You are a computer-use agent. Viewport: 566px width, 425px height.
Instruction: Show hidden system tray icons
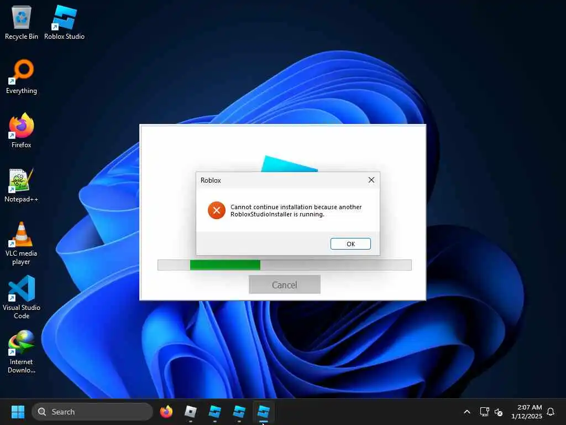coord(467,412)
